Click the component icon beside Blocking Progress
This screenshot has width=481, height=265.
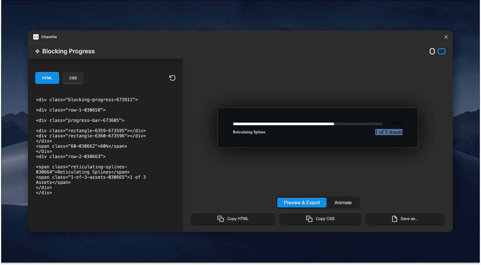[37, 51]
